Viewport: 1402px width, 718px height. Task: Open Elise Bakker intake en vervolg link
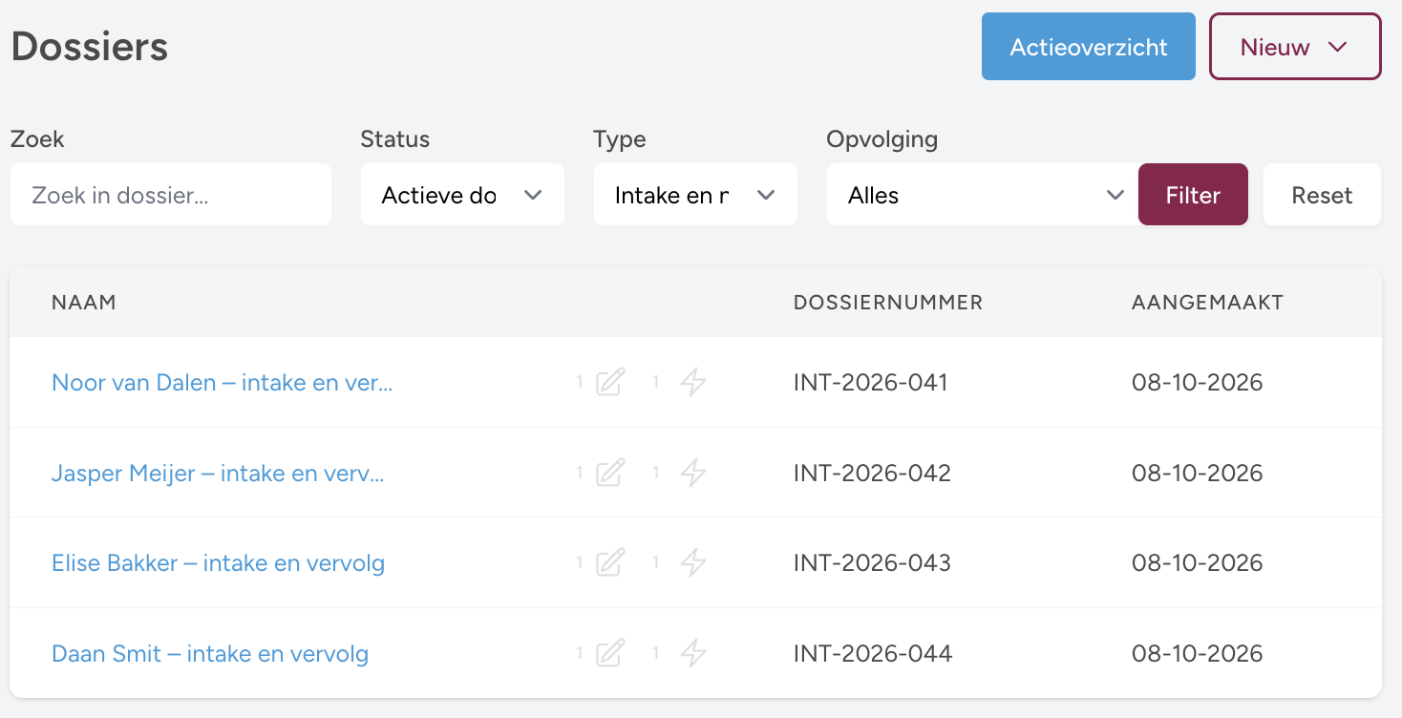(x=218, y=562)
